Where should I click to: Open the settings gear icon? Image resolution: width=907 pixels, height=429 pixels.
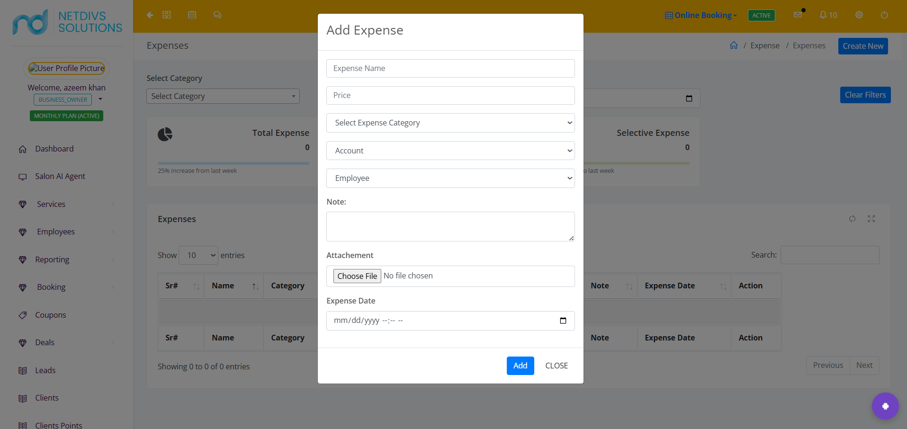[859, 15]
